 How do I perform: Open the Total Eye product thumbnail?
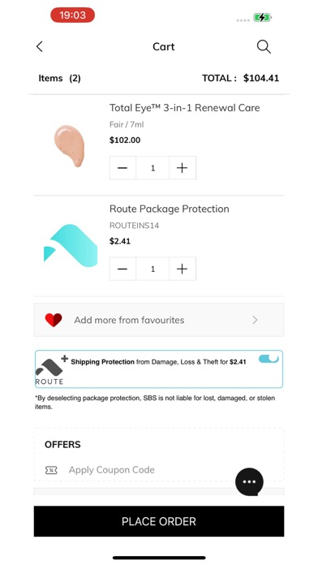[70, 145]
